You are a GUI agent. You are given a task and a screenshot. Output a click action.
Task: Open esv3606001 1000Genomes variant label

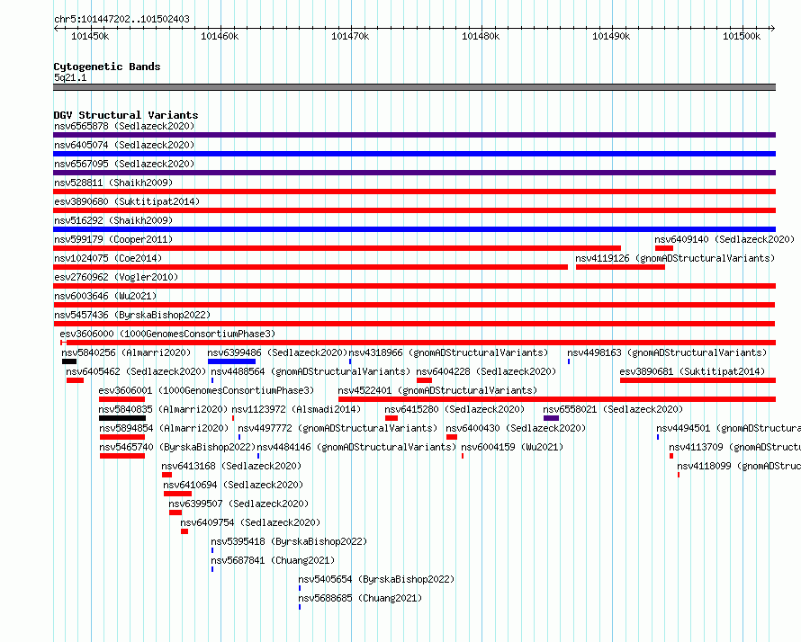coord(206,390)
